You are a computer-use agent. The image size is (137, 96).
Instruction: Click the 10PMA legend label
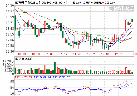pos(86,3)
